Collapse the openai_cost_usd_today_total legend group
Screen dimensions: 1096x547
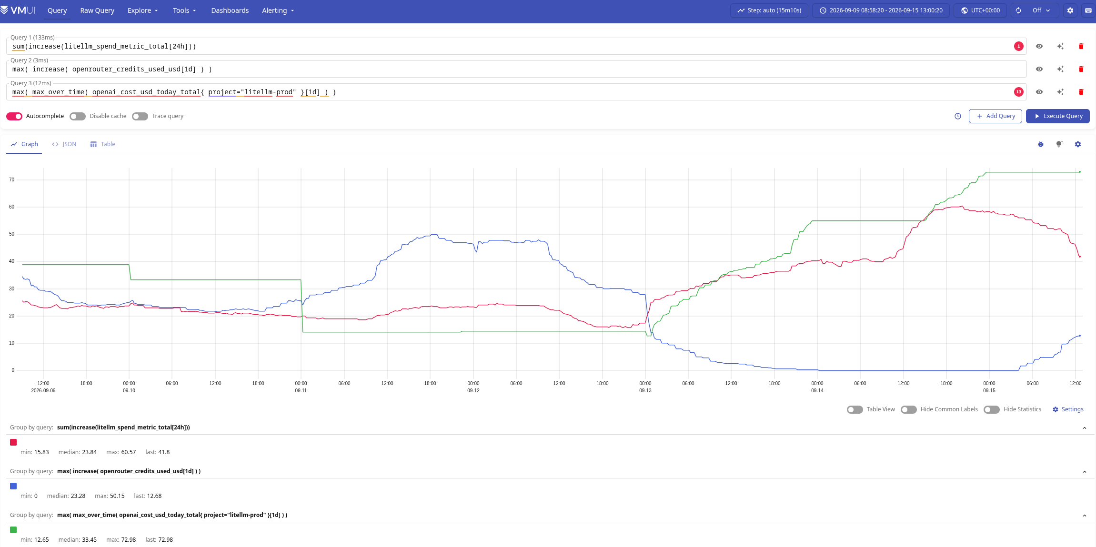click(x=1085, y=515)
